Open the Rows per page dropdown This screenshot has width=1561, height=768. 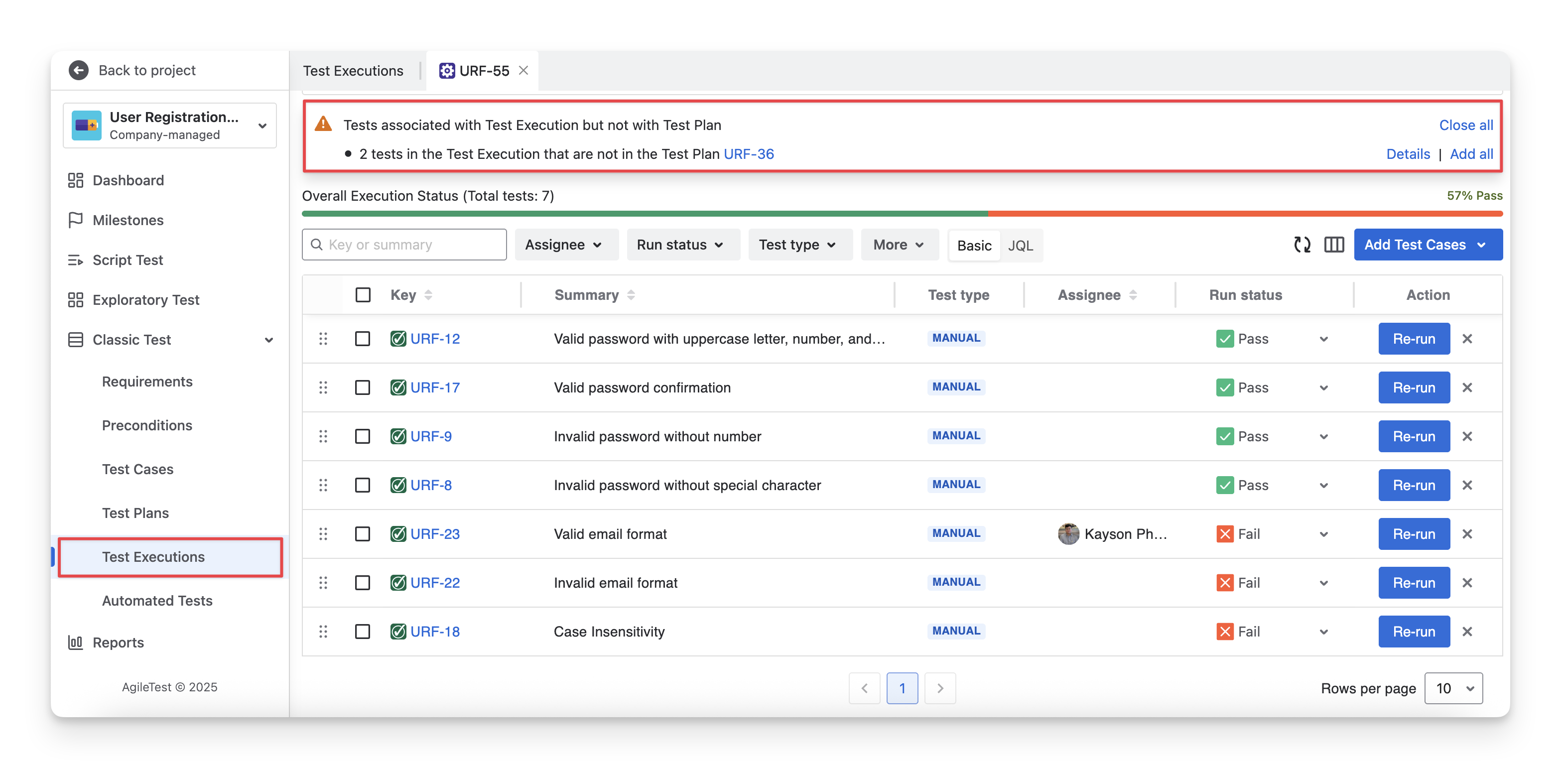pyautogui.click(x=1453, y=688)
